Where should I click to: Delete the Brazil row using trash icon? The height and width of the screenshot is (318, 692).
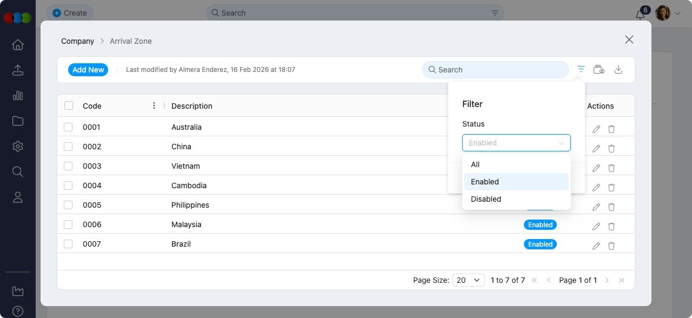click(611, 246)
